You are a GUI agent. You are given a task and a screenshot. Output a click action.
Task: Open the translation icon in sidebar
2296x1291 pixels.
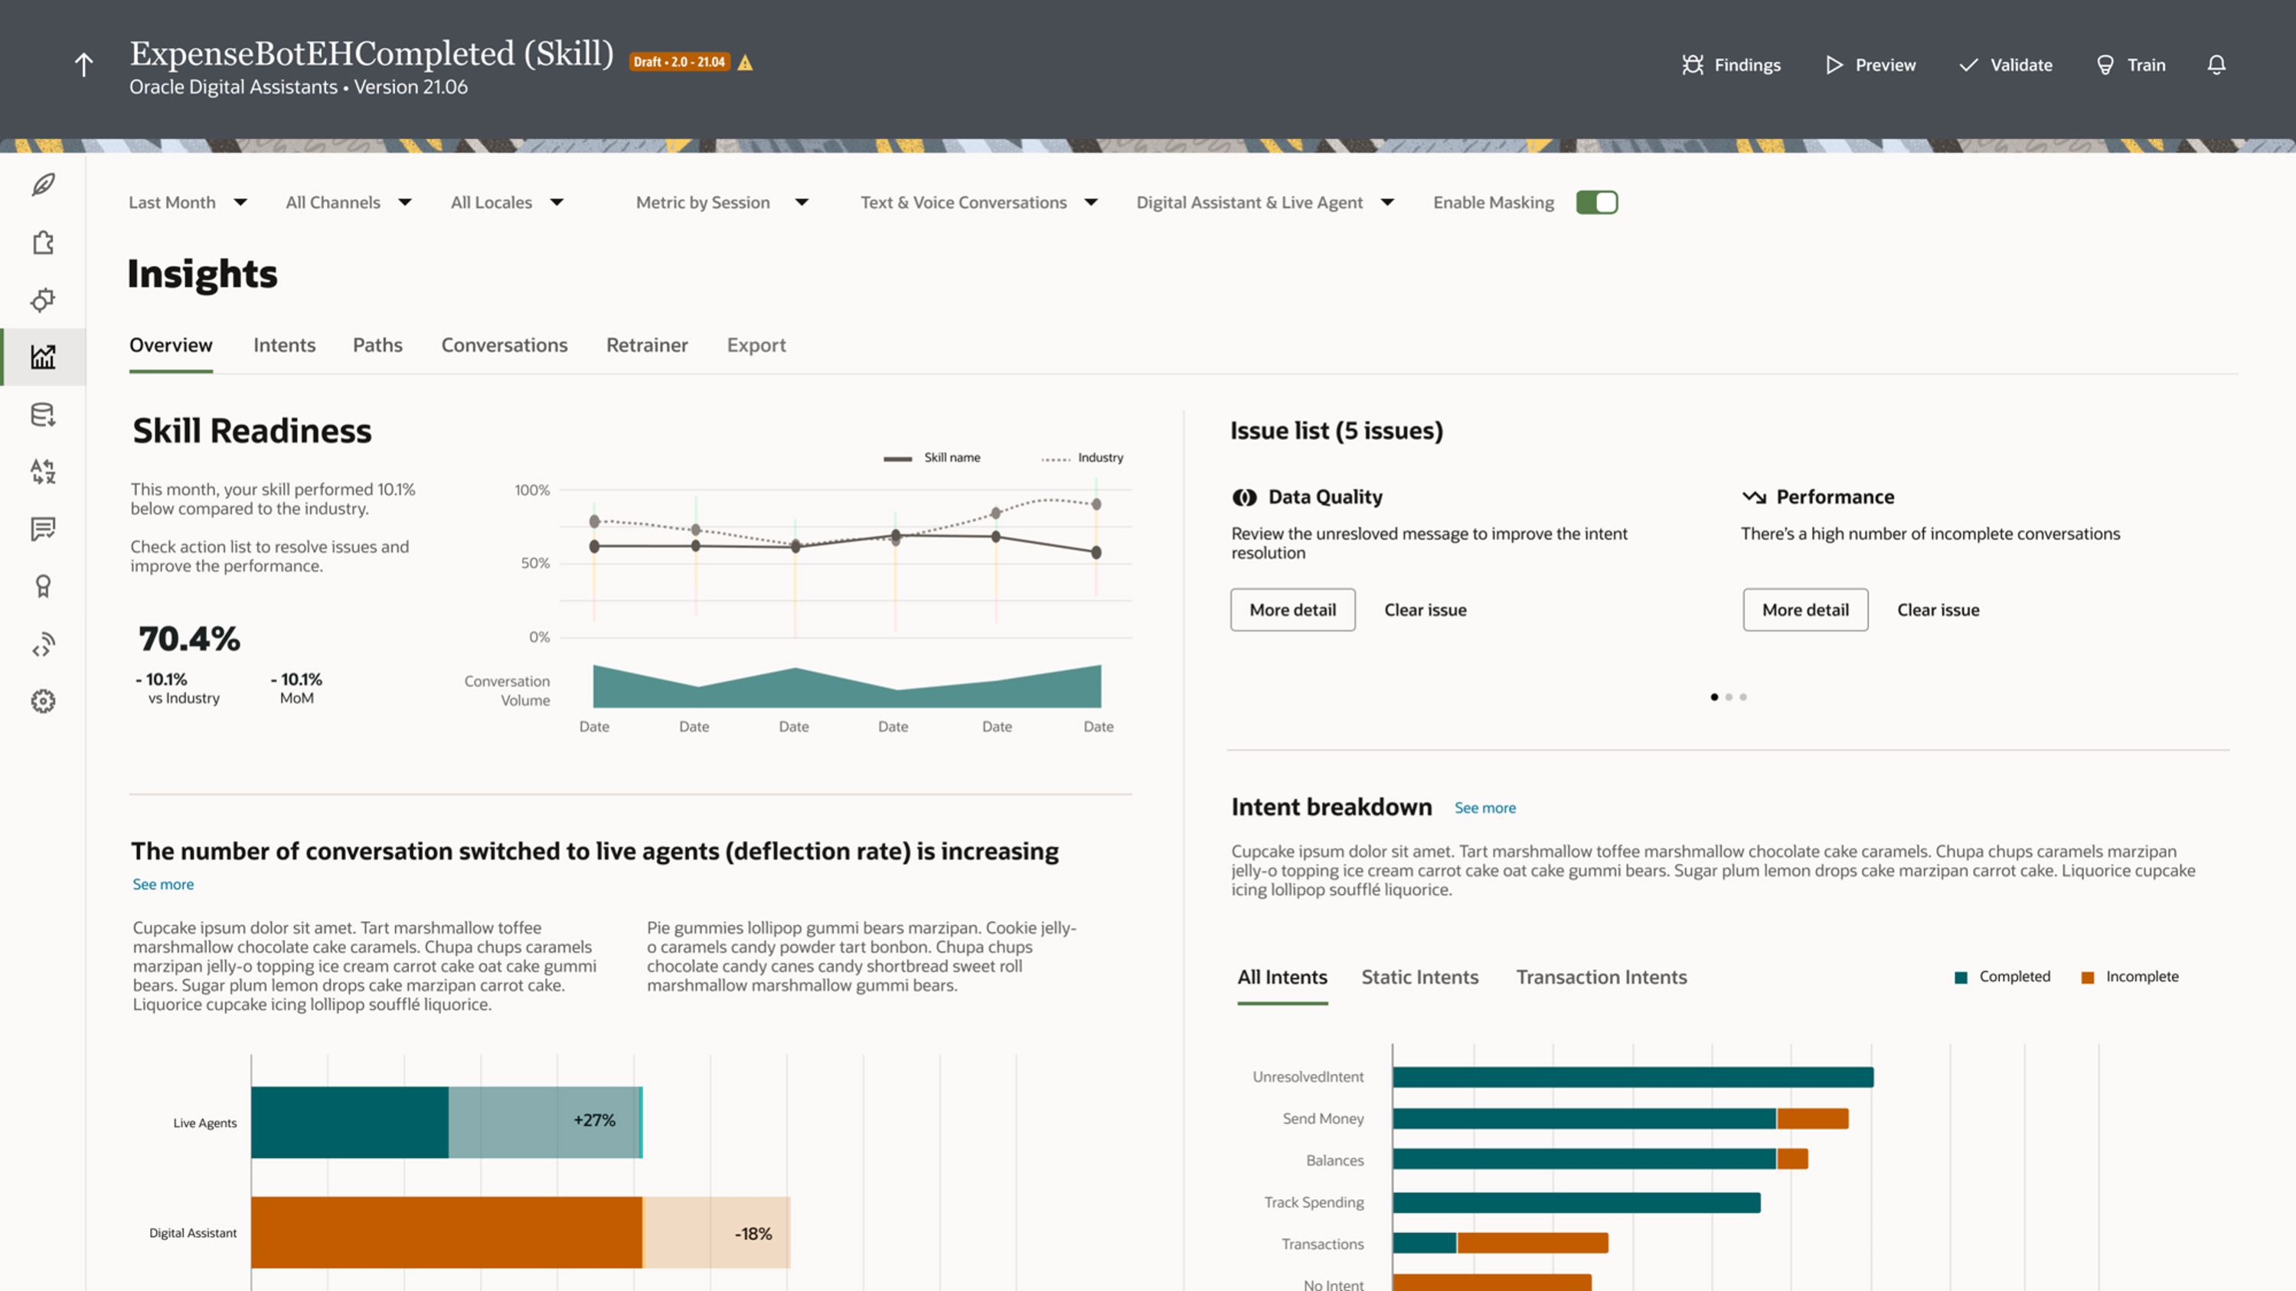point(43,471)
